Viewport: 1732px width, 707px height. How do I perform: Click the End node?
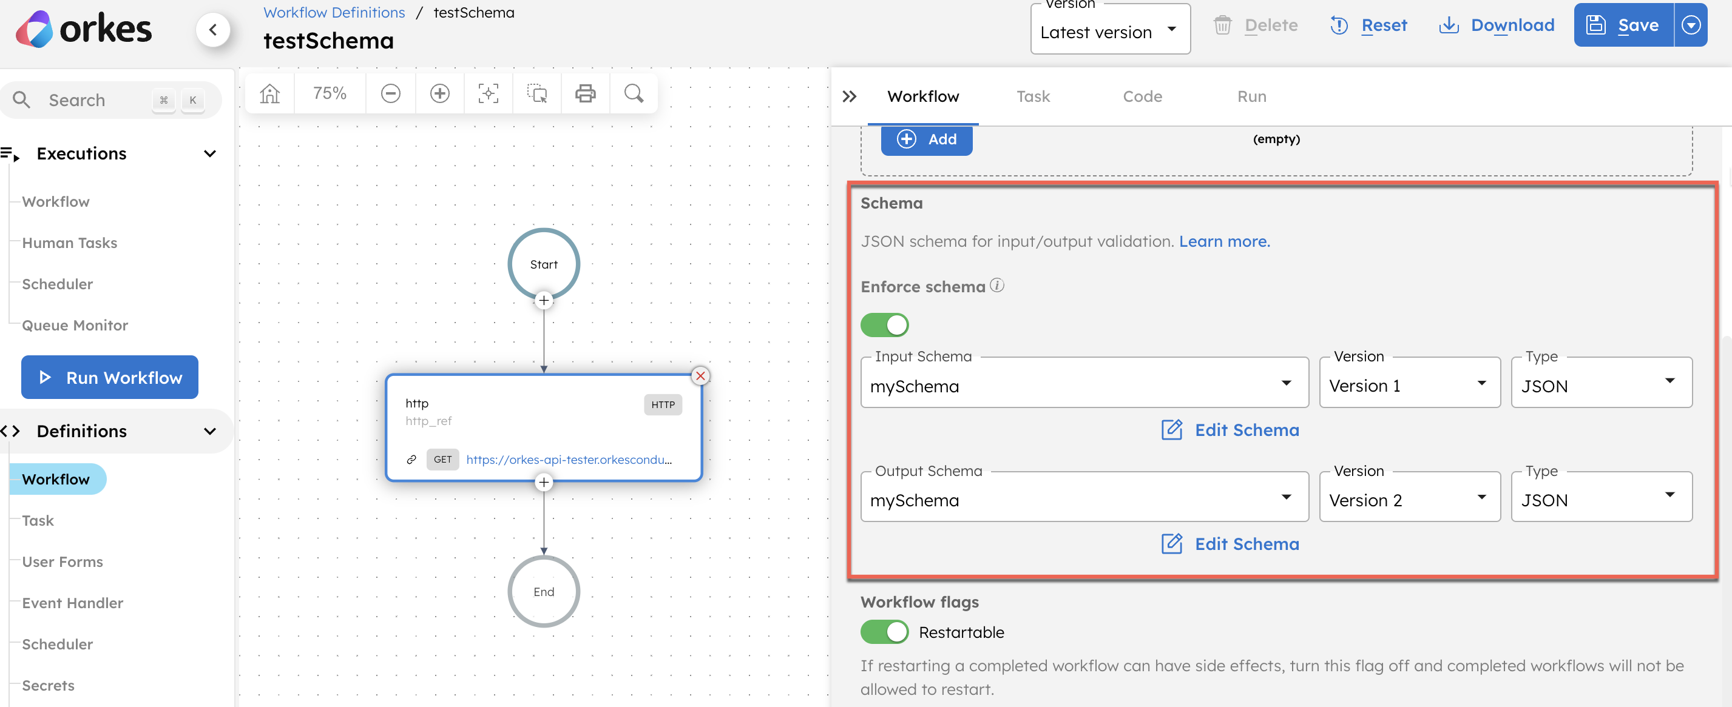tap(544, 591)
